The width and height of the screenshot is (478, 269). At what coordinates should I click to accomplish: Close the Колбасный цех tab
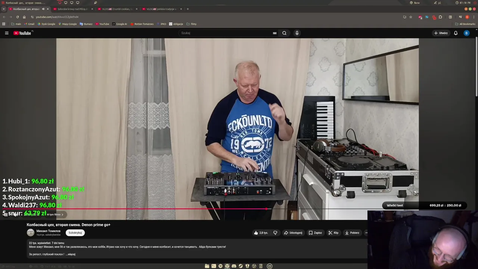(47, 9)
